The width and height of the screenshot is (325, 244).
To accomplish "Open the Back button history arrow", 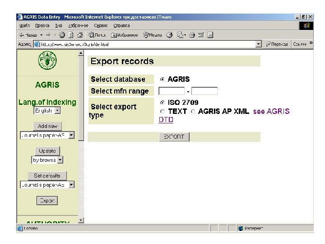I will (42, 35).
